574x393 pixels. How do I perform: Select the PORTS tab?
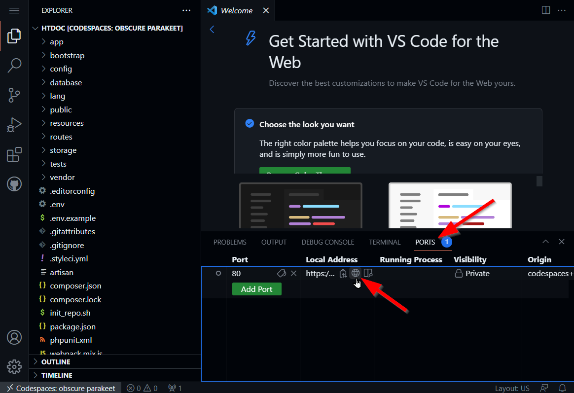click(x=425, y=242)
